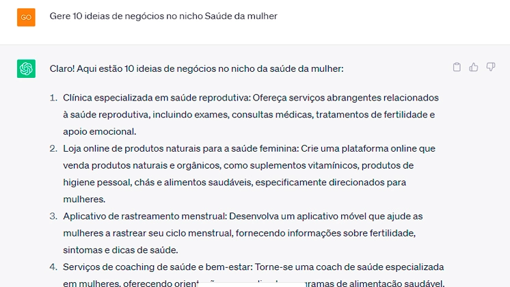Click the green ChatGPT logo avatar
This screenshot has width=510, height=287.
[27, 68]
